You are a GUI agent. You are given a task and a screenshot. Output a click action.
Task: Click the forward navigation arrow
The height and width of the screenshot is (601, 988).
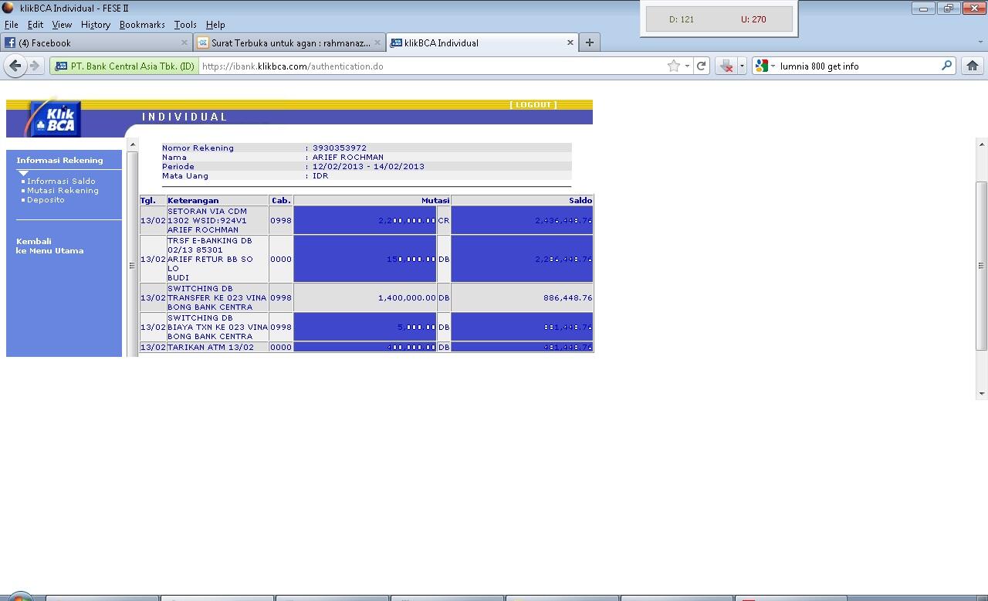click(34, 66)
